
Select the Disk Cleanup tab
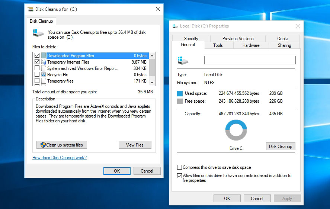pyautogui.click(x=41, y=21)
